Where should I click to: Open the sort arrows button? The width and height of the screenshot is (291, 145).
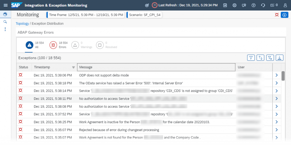tap(261, 58)
